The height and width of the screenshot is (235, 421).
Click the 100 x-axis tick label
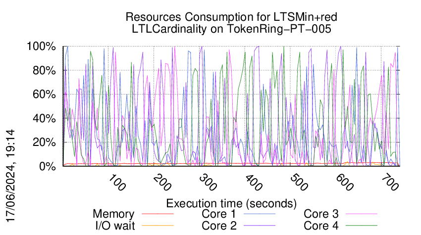click(x=116, y=183)
